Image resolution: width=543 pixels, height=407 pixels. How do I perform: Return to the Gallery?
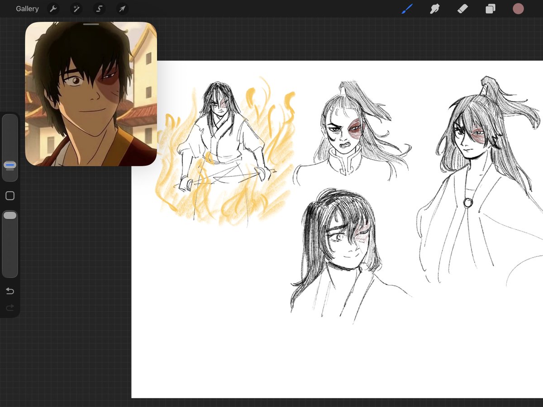click(x=27, y=9)
